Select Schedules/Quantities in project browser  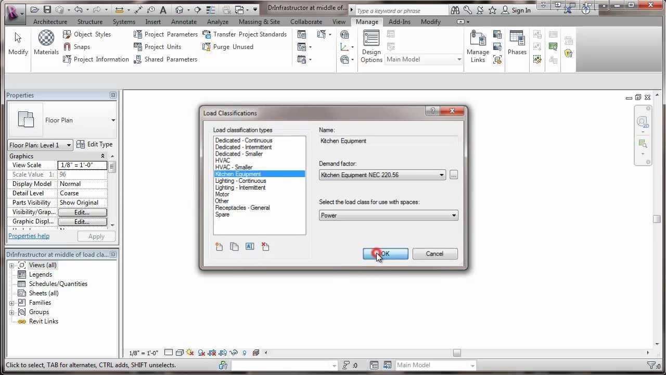coord(58,284)
